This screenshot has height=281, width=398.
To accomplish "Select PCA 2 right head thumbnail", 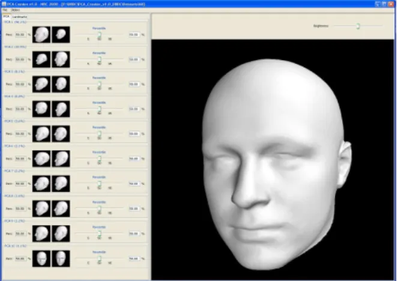I will click(x=61, y=59).
